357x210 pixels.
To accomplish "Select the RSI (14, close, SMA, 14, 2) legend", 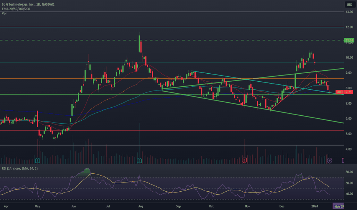I will point(20,168).
